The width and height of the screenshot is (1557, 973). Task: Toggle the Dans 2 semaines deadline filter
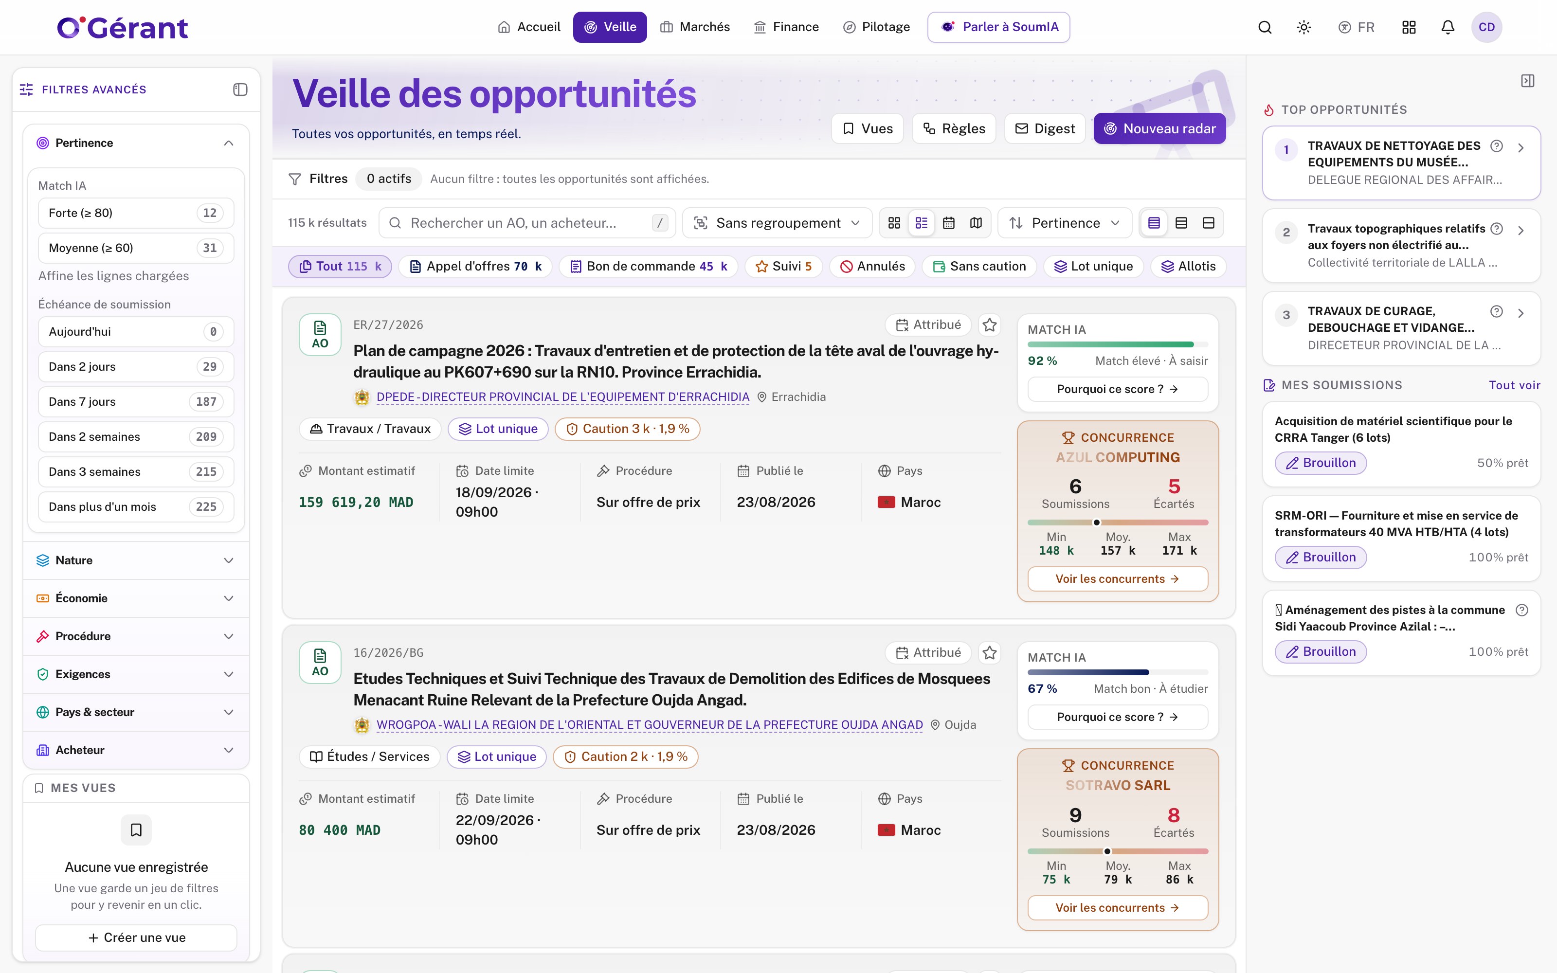pyautogui.click(x=136, y=436)
